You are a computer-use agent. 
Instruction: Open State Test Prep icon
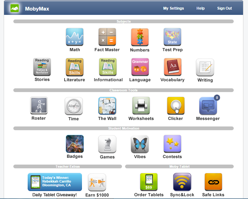point(172,37)
